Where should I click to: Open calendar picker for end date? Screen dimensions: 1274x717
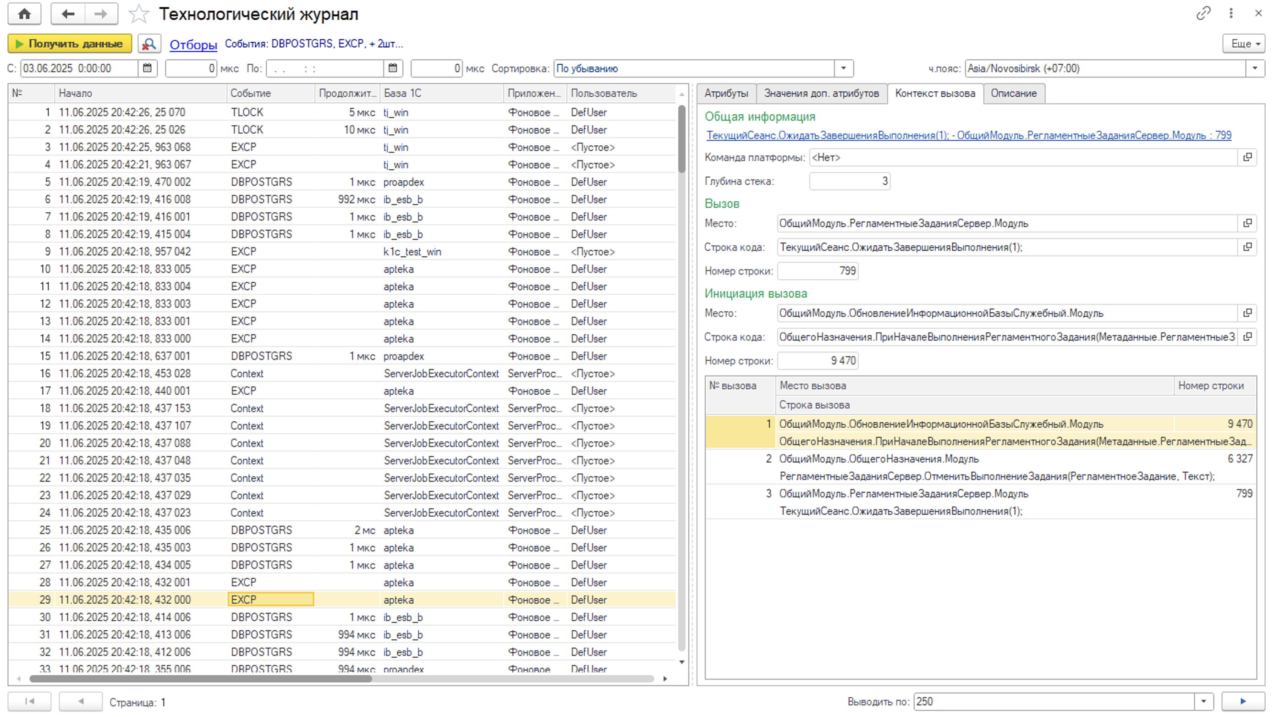pos(393,68)
